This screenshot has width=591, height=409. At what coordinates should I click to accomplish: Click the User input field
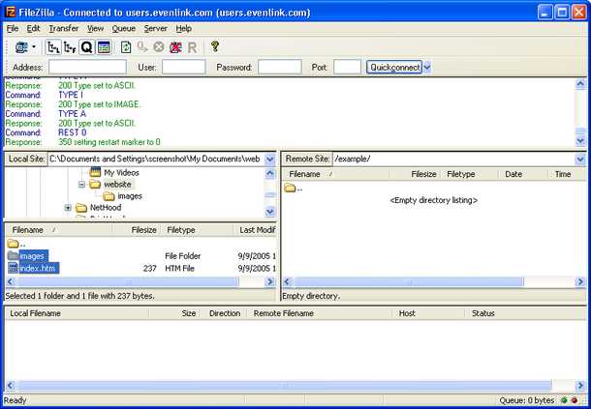pos(183,68)
